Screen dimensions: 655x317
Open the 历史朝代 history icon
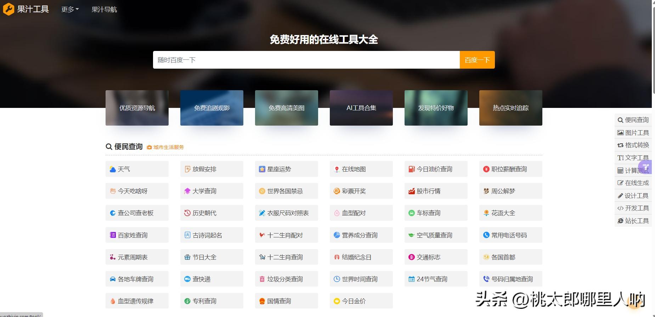coord(187,213)
